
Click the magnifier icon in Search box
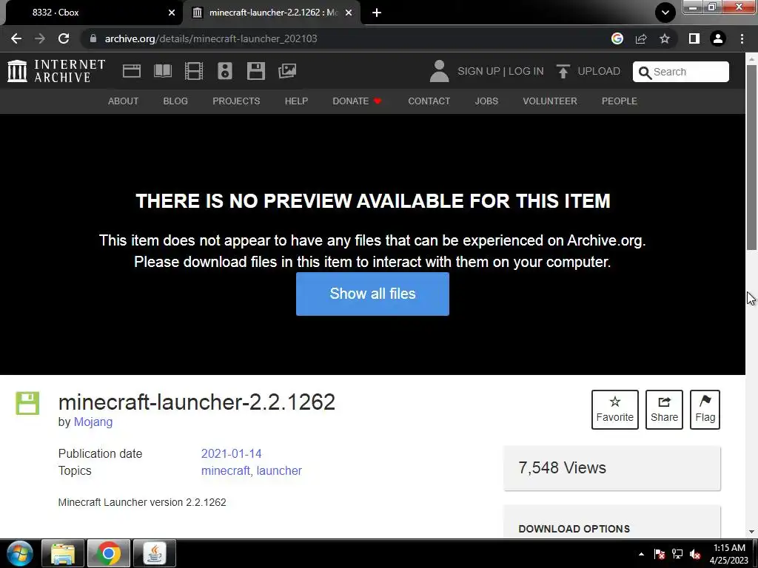(x=645, y=72)
